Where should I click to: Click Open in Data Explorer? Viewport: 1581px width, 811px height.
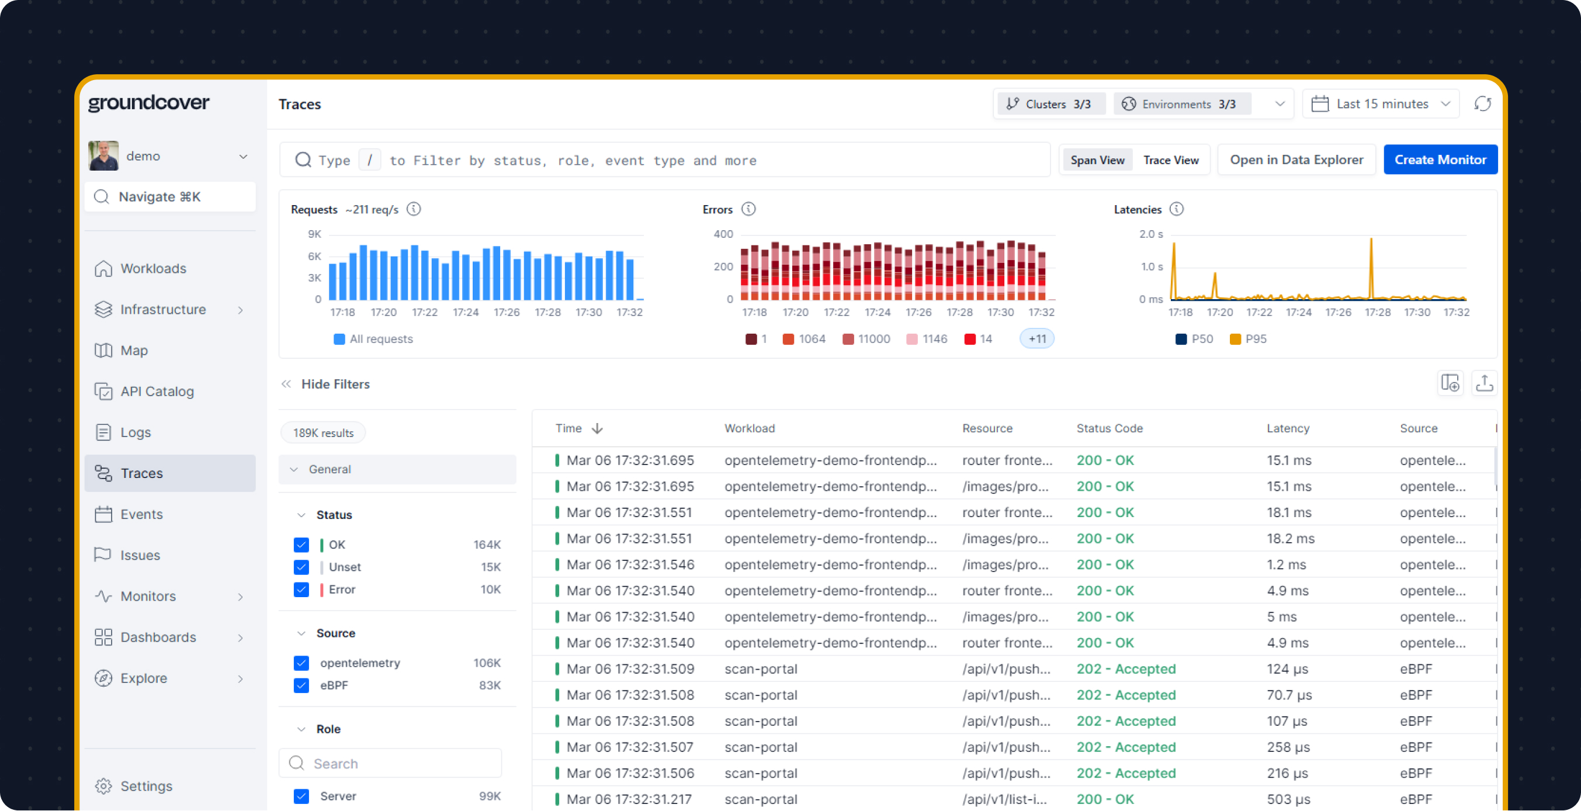[x=1296, y=160]
